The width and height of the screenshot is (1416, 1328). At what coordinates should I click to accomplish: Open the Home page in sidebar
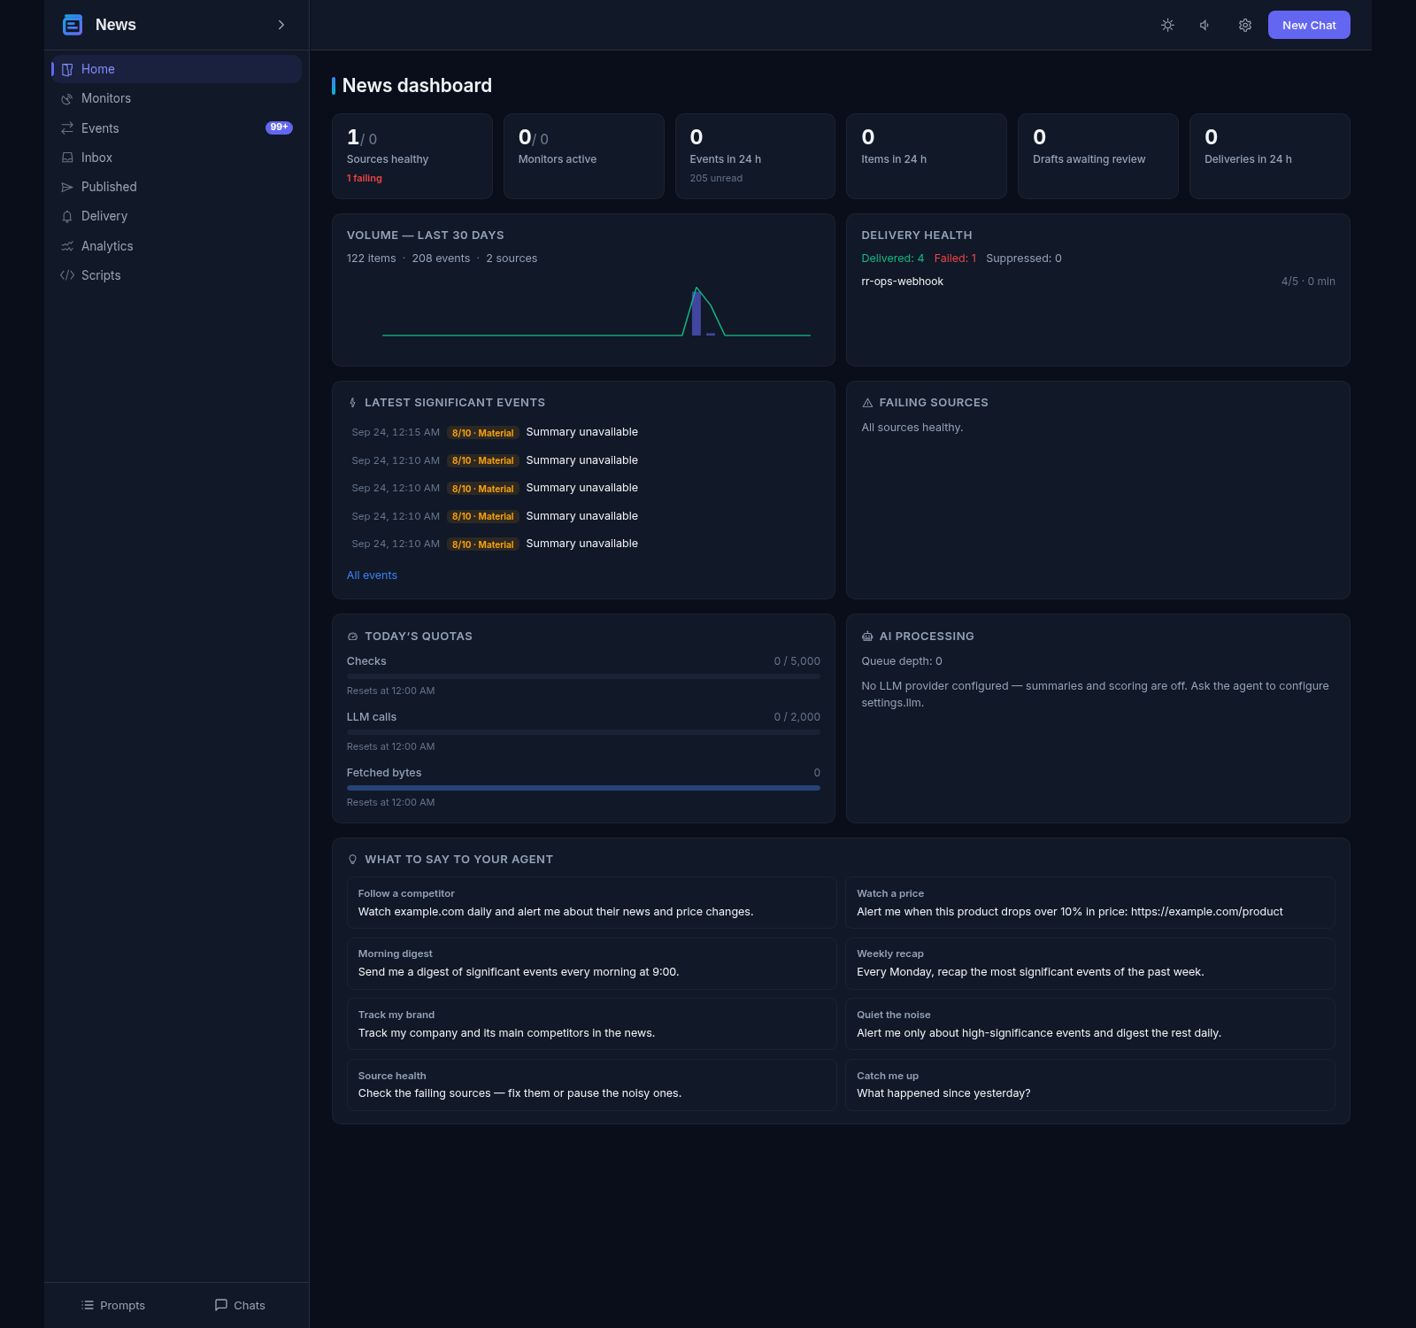(177, 69)
